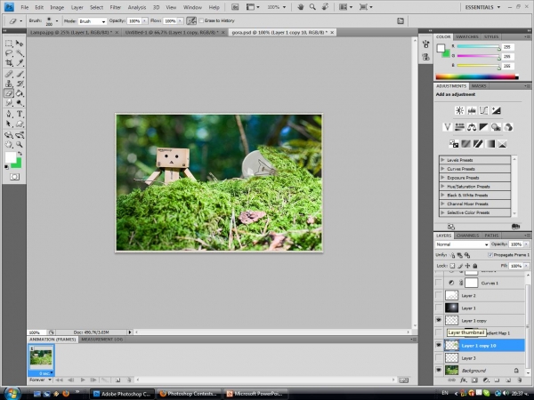The image size is (534, 400).
Task: Click the color spectrum ramp
Action: click(477, 76)
